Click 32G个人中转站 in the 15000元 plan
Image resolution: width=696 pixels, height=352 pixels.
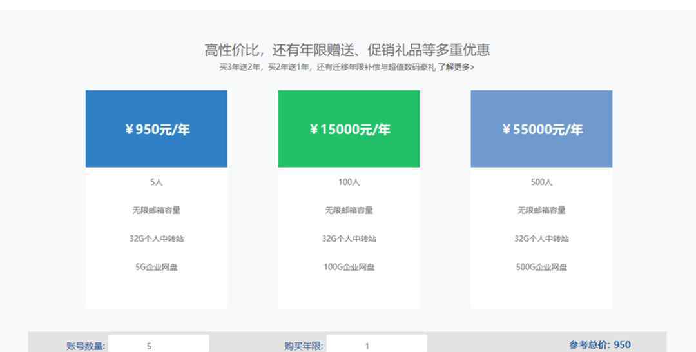349,239
